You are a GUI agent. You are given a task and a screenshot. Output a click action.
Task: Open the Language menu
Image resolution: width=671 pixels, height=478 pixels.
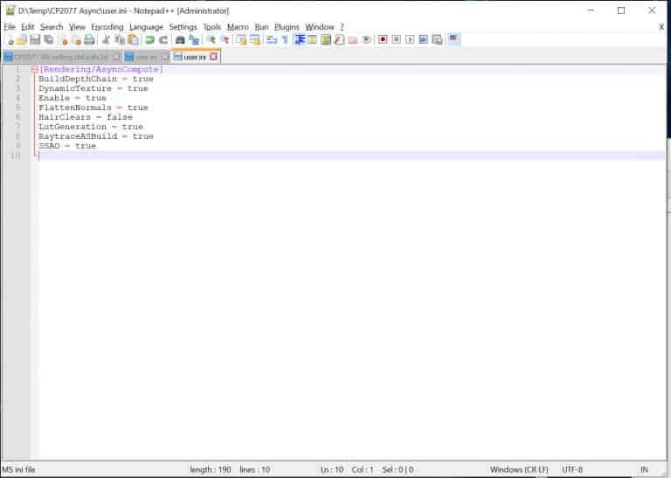pyautogui.click(x=146, y=27)
